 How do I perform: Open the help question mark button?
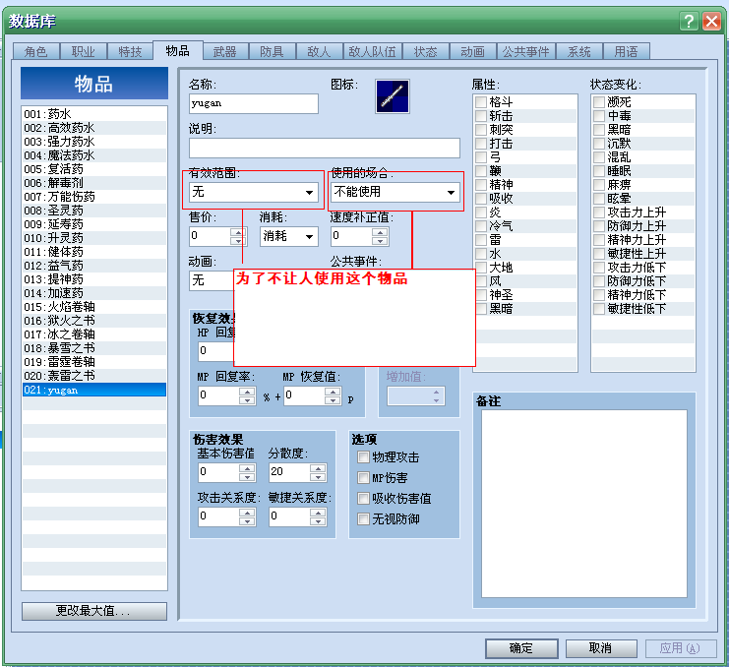click(x=689, y=22)
